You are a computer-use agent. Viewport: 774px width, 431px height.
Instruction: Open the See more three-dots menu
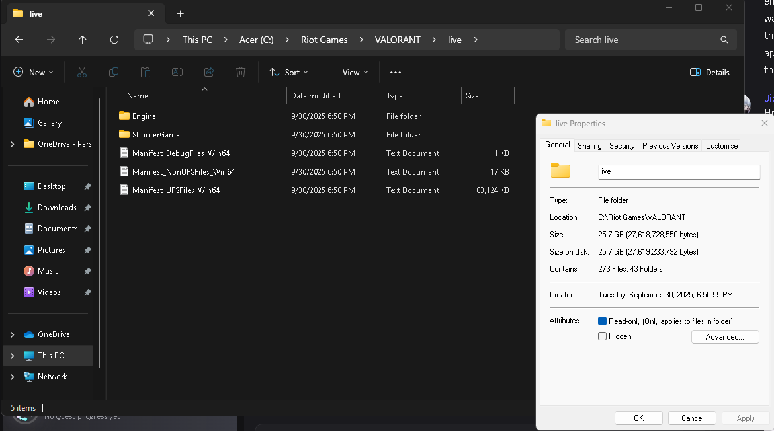pyautogui.click(x=396, y=72)
